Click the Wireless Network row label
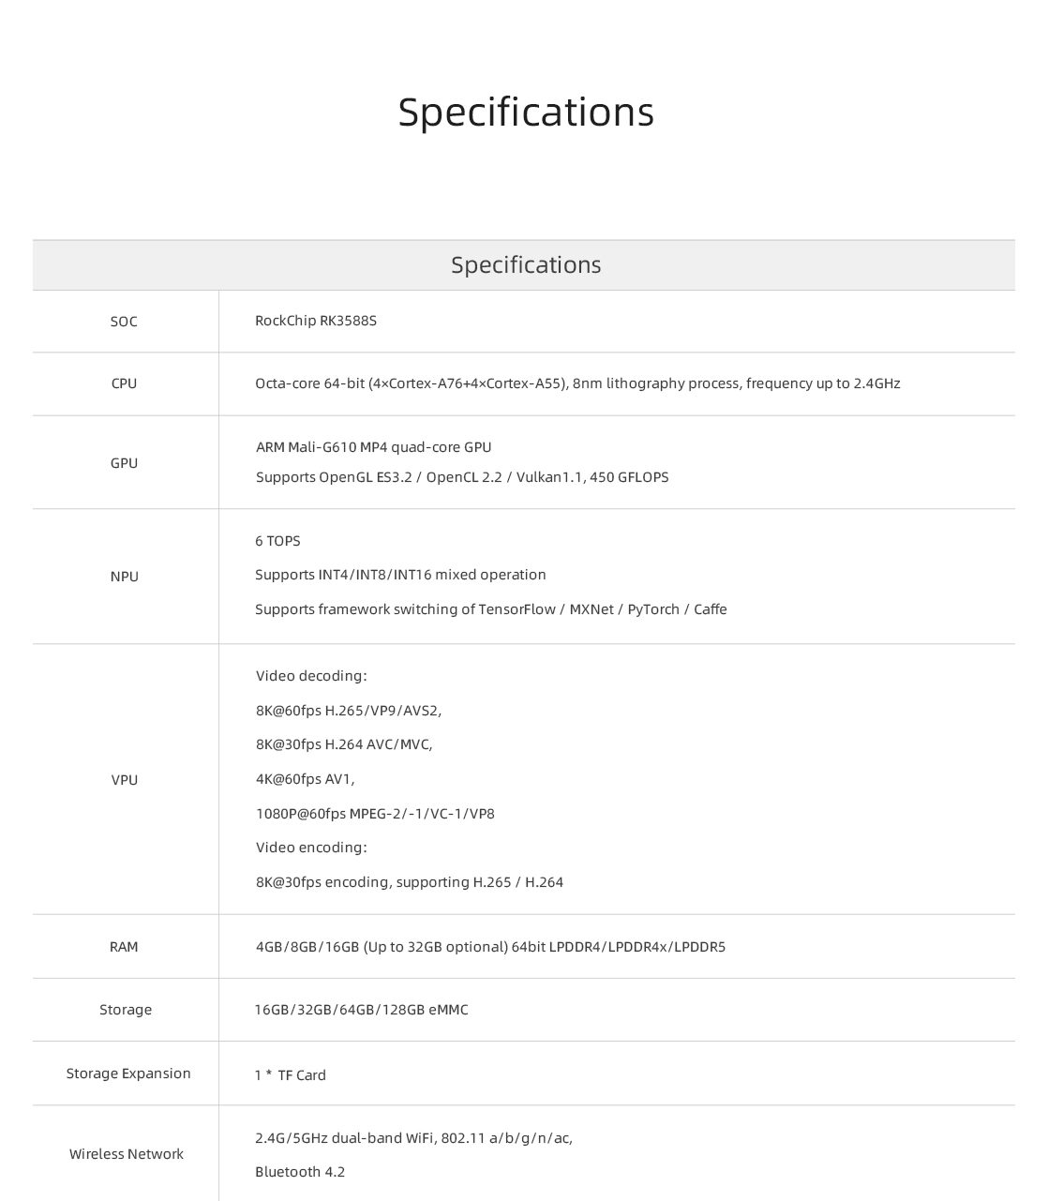The width and height of the screenshot is (1048, 1201). pos(127,1154)
